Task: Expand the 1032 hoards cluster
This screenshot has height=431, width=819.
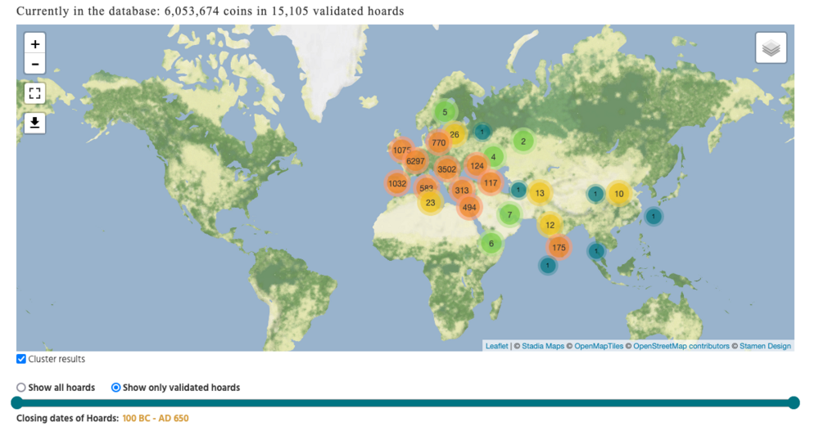Action: coord(397,184)
